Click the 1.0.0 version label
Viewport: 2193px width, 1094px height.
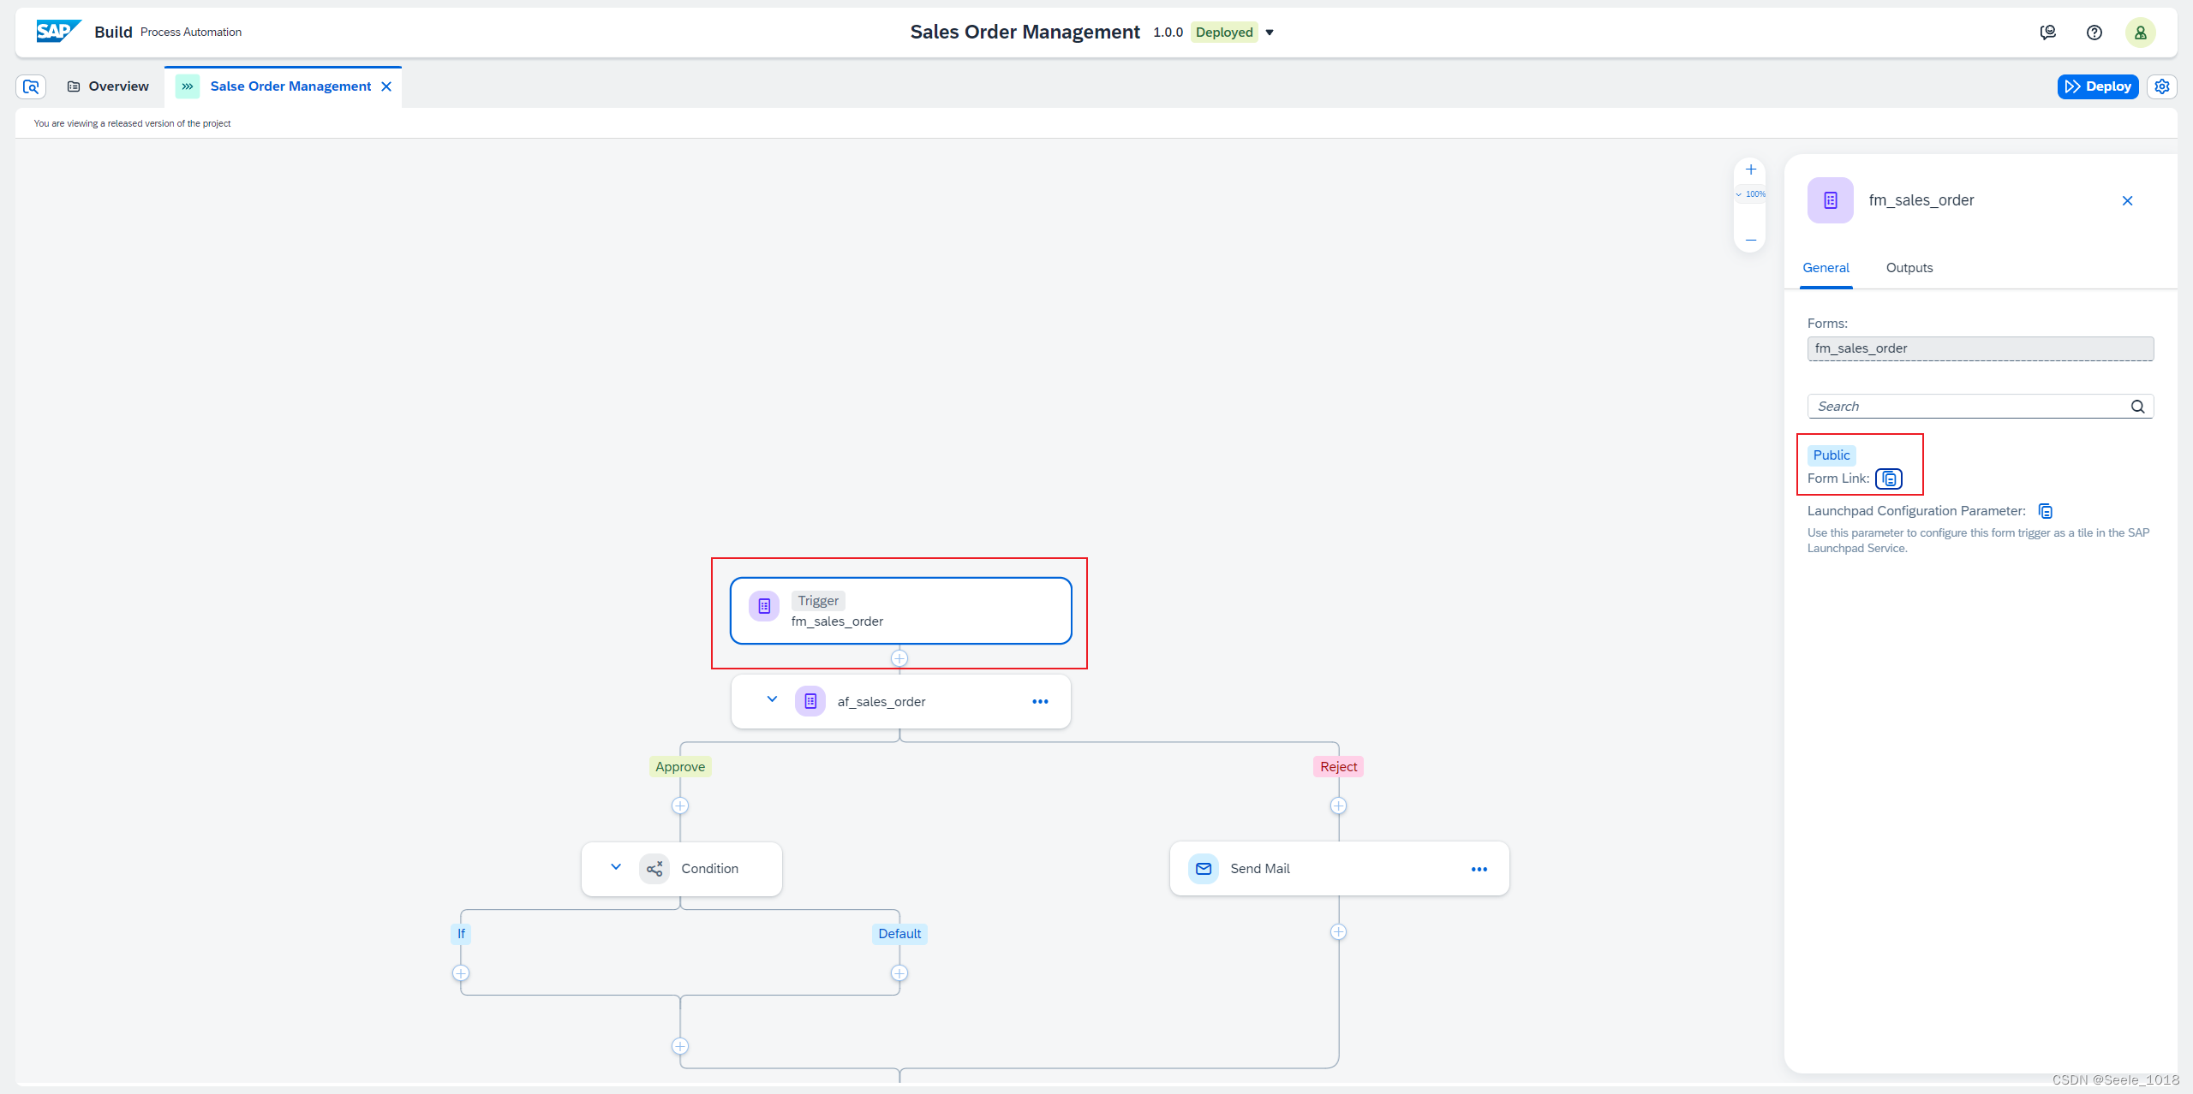1168,33
